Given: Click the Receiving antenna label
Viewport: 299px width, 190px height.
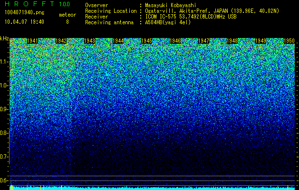Looking at the screenshot, I should 109,22.
